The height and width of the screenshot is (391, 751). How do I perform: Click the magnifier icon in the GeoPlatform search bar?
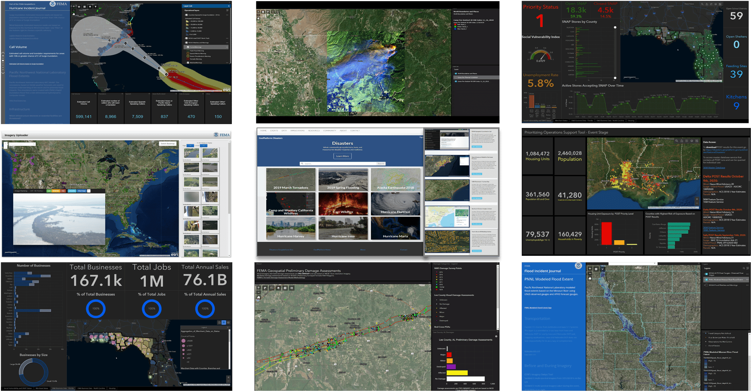pyautogui.click(x=302, y=163)
